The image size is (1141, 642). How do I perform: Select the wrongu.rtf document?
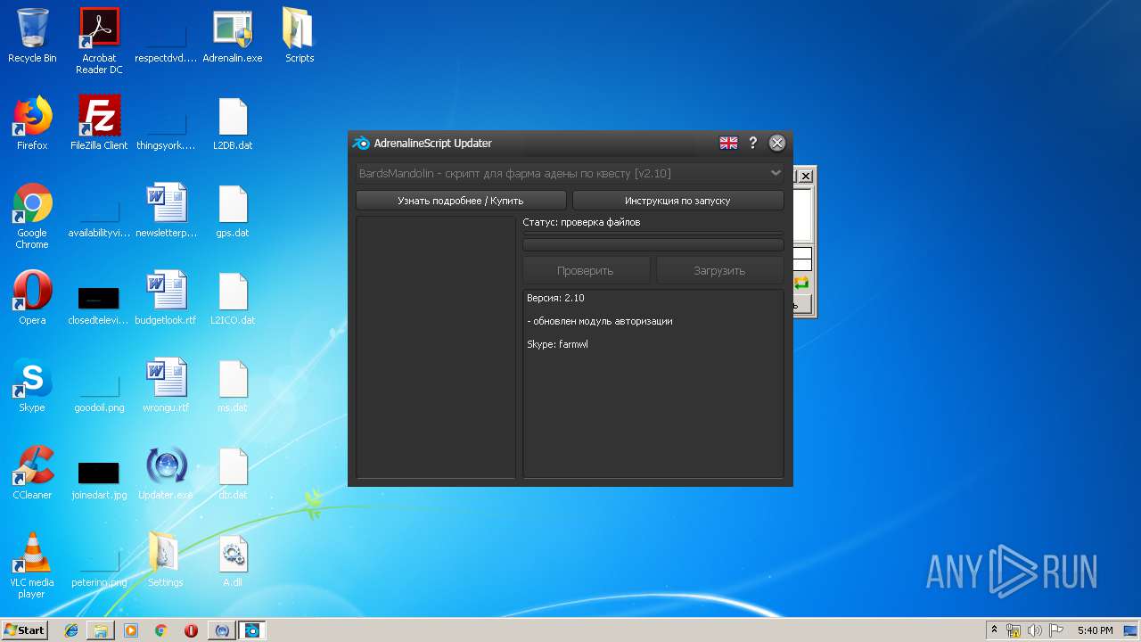pyautogui.click(x=166, y=386)
